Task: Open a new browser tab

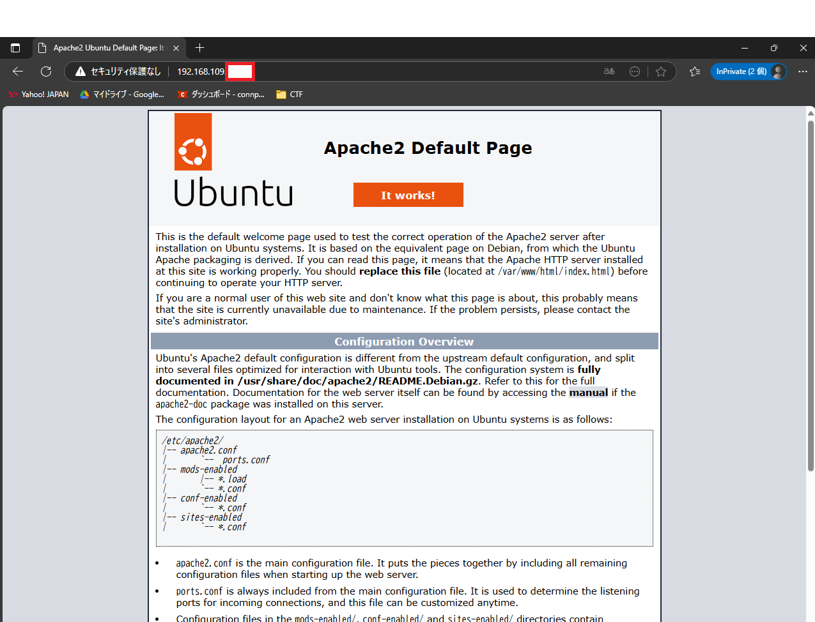Action: pyautogui.click(x=199, y=48)
